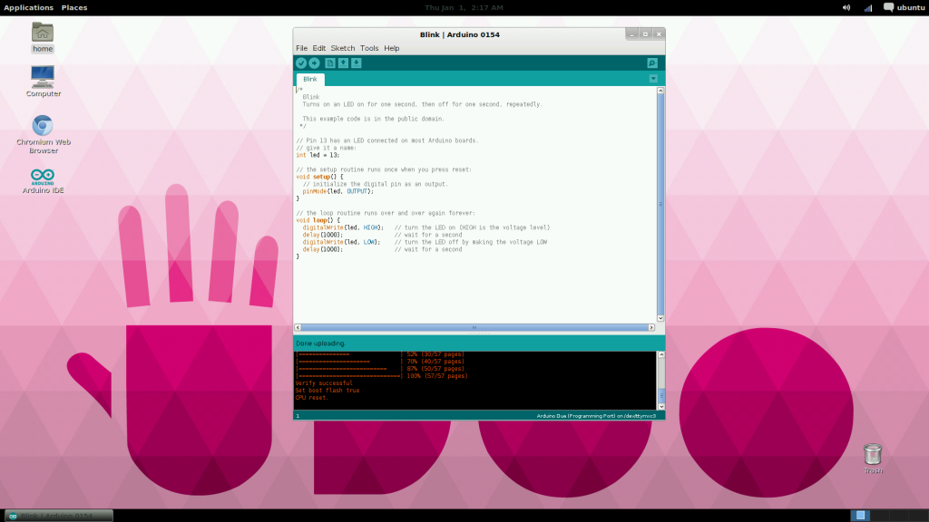The image size is (929, 522).
Task: Click the volume speaker icon in top panel
Action: pos(846,7)
